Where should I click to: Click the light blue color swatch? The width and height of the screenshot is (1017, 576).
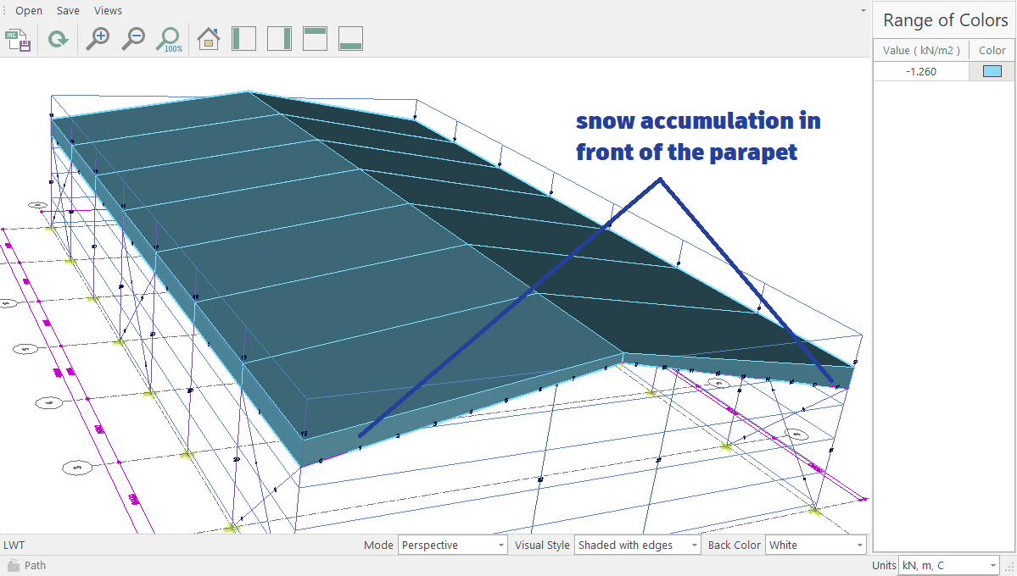tap(992, 72)
